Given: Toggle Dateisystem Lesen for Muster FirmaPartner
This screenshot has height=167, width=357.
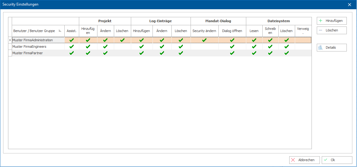Looking at the screenshot, I should [254, 53].
